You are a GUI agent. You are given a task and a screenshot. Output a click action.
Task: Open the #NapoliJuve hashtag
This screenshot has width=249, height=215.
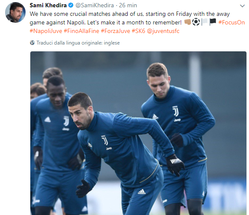tap(46, 31)
